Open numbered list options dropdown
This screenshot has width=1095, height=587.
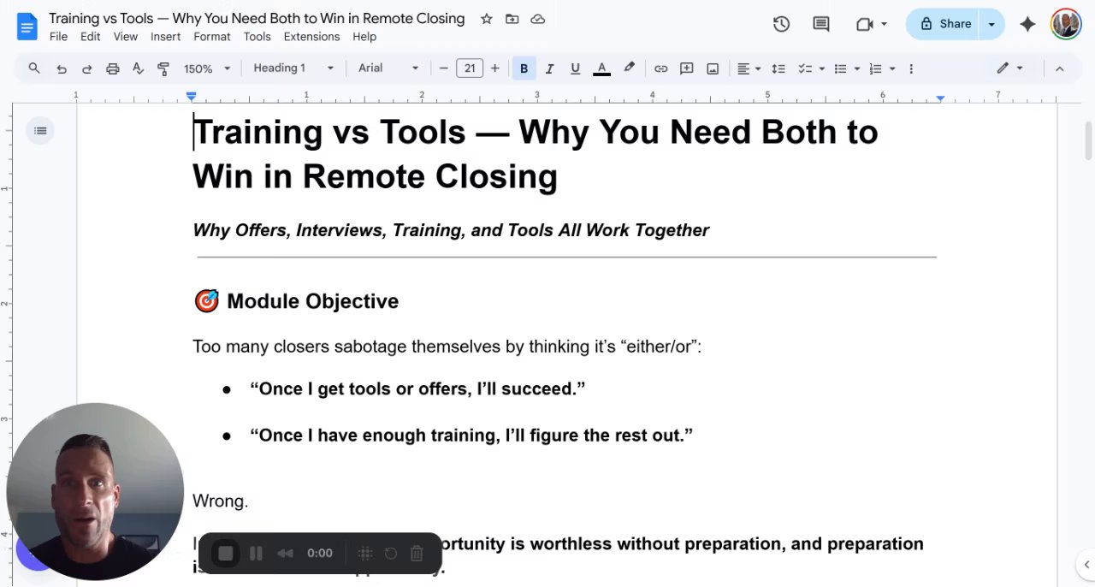click(x=881, y=68)
